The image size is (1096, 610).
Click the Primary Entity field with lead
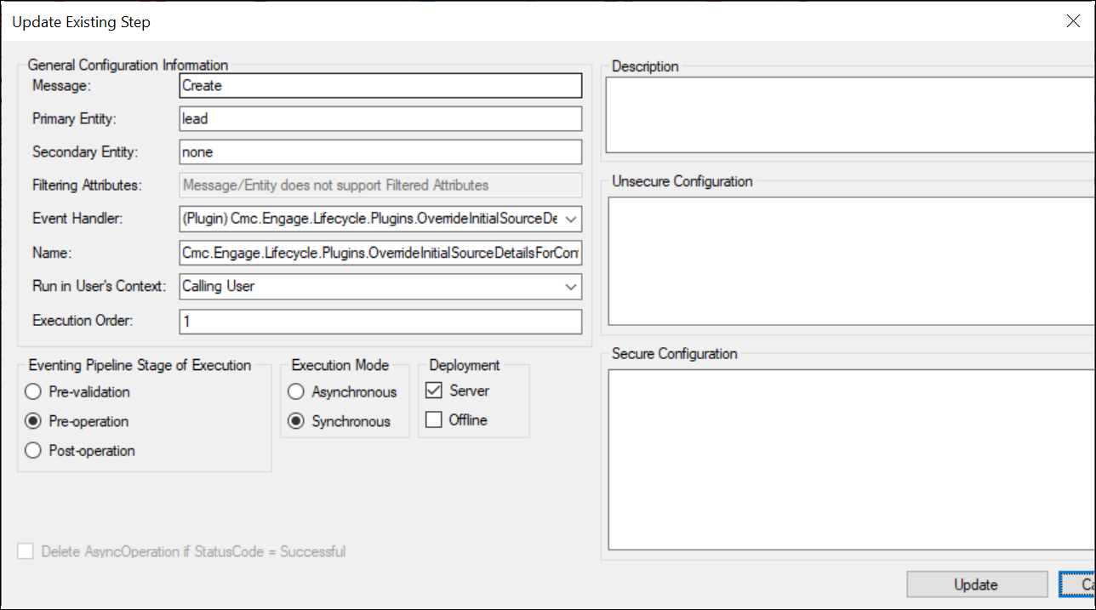pos(380,119)
